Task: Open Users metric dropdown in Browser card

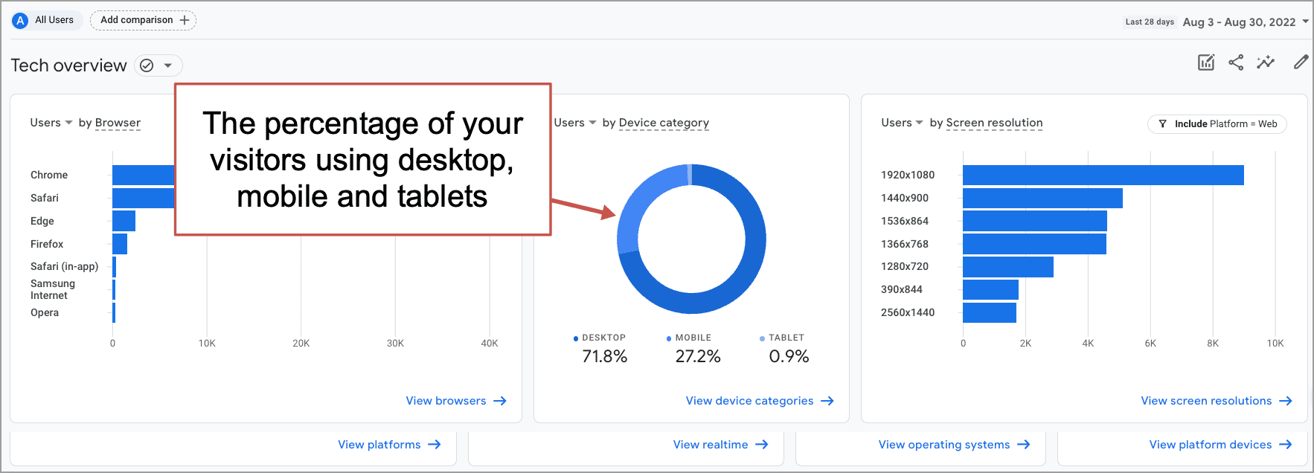Action: (x=51, y=123)
